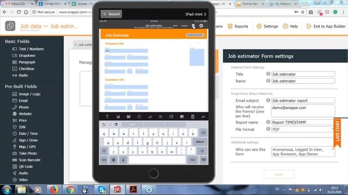Viewport: 348px width, 195px height.
Task: Add a Phone pre-built field
Action: click(x=21, y=107)
